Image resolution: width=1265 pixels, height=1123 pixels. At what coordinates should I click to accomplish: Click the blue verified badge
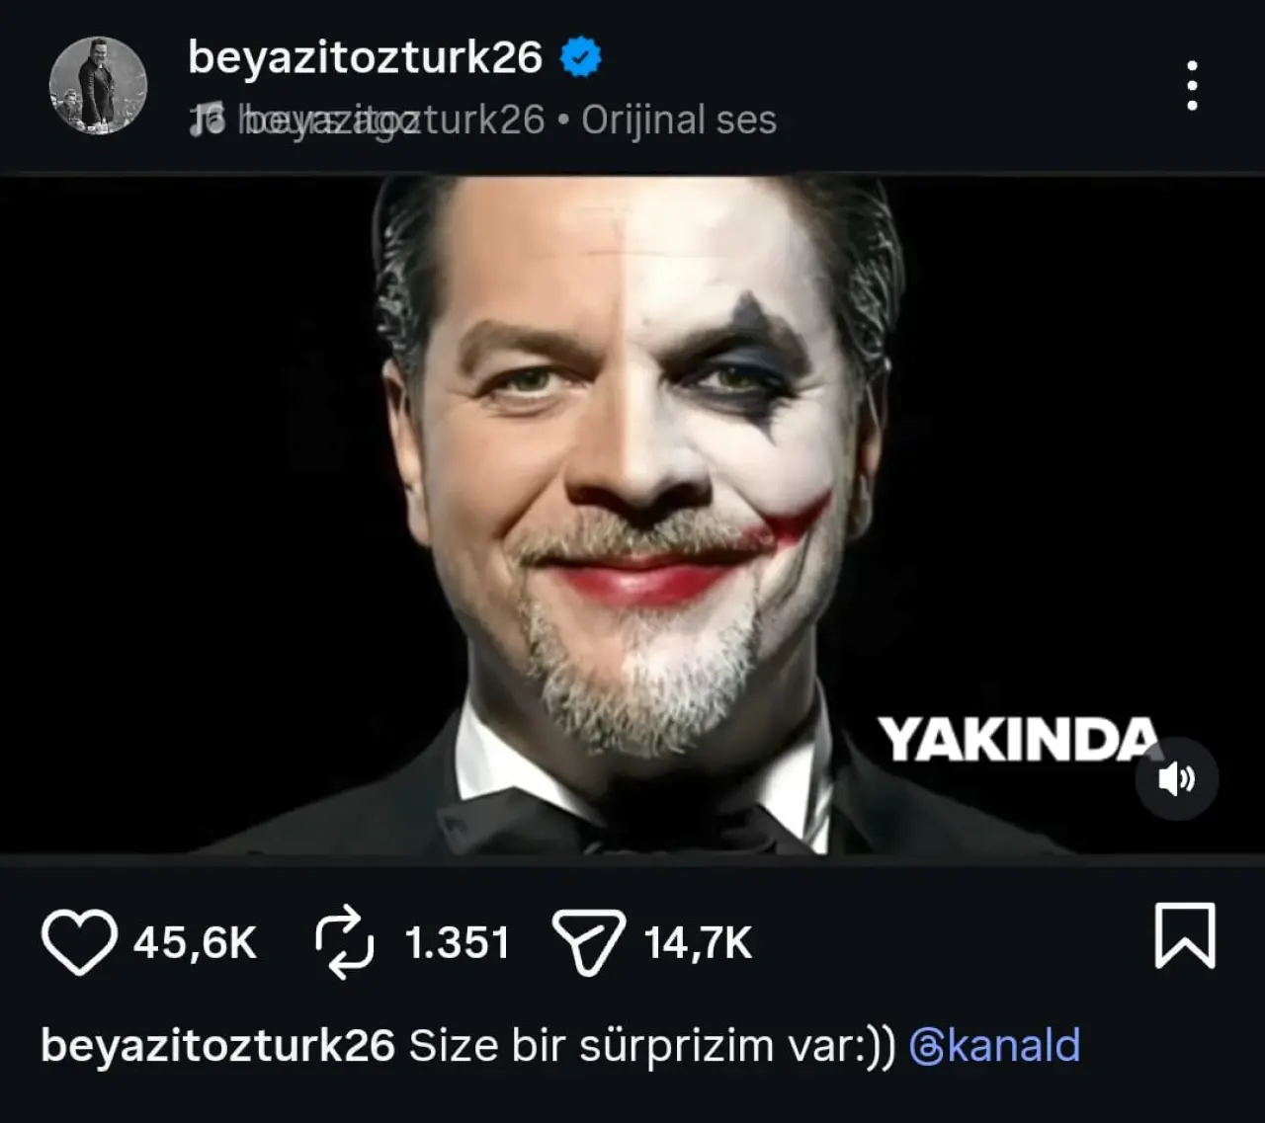(581, 57)
